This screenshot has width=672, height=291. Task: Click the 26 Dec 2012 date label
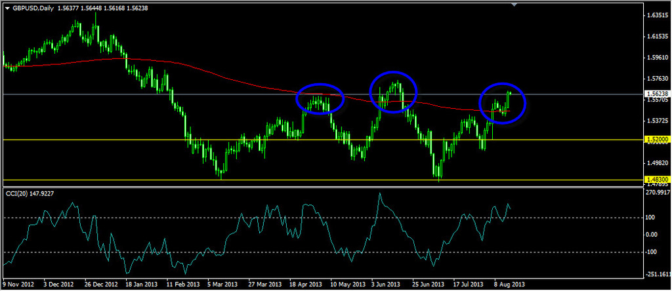pos(102,284)
